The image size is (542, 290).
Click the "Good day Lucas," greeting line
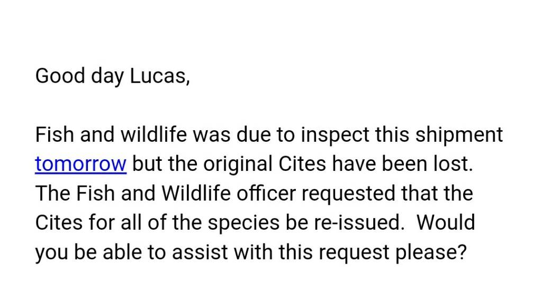[112, 76]
